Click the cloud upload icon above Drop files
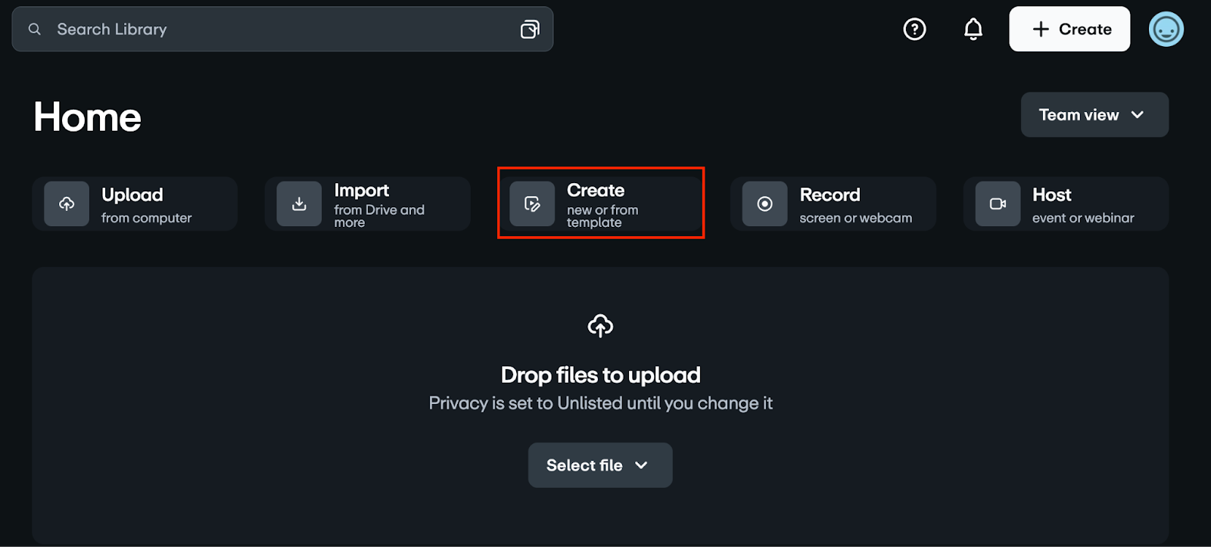The width and height of the screenshot is (1211, 547). tap(599, 325)
